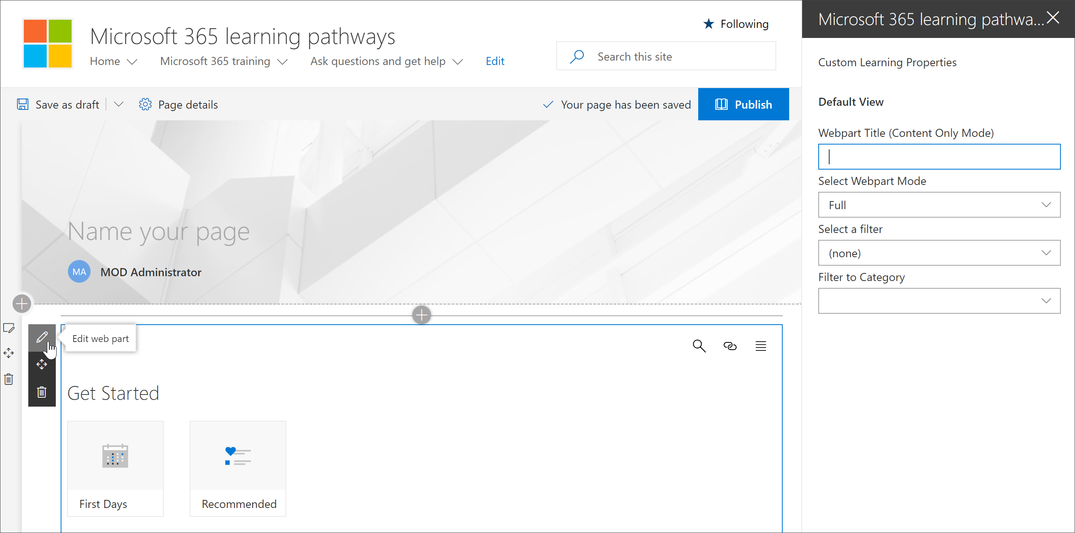The width and height of the screenshot is (1075, 533).
Task: Click the Add section plus icon center page
Action: pos(421,315)
